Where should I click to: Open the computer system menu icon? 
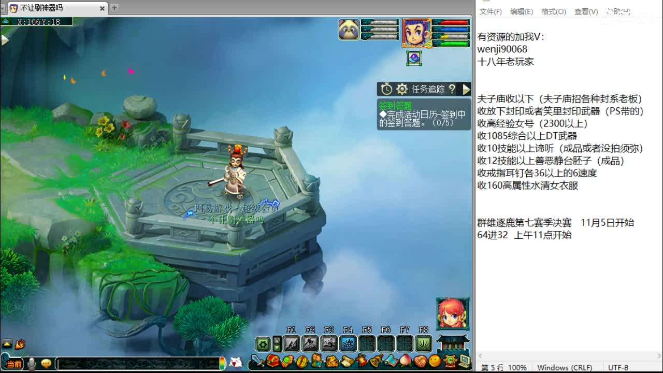pyautogui.click(x=464, y=361)
